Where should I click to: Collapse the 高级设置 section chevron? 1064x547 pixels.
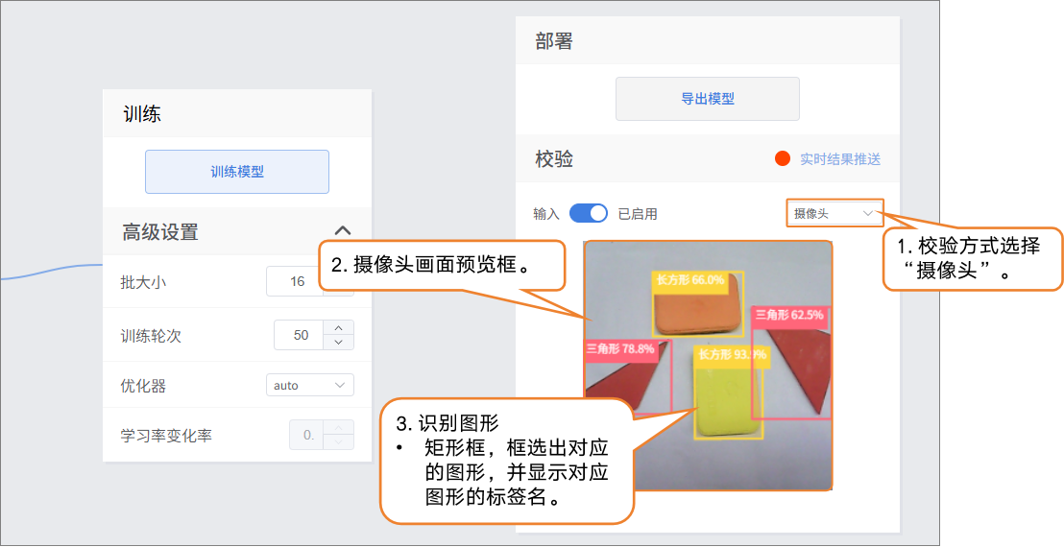click(x=342, y=230)
